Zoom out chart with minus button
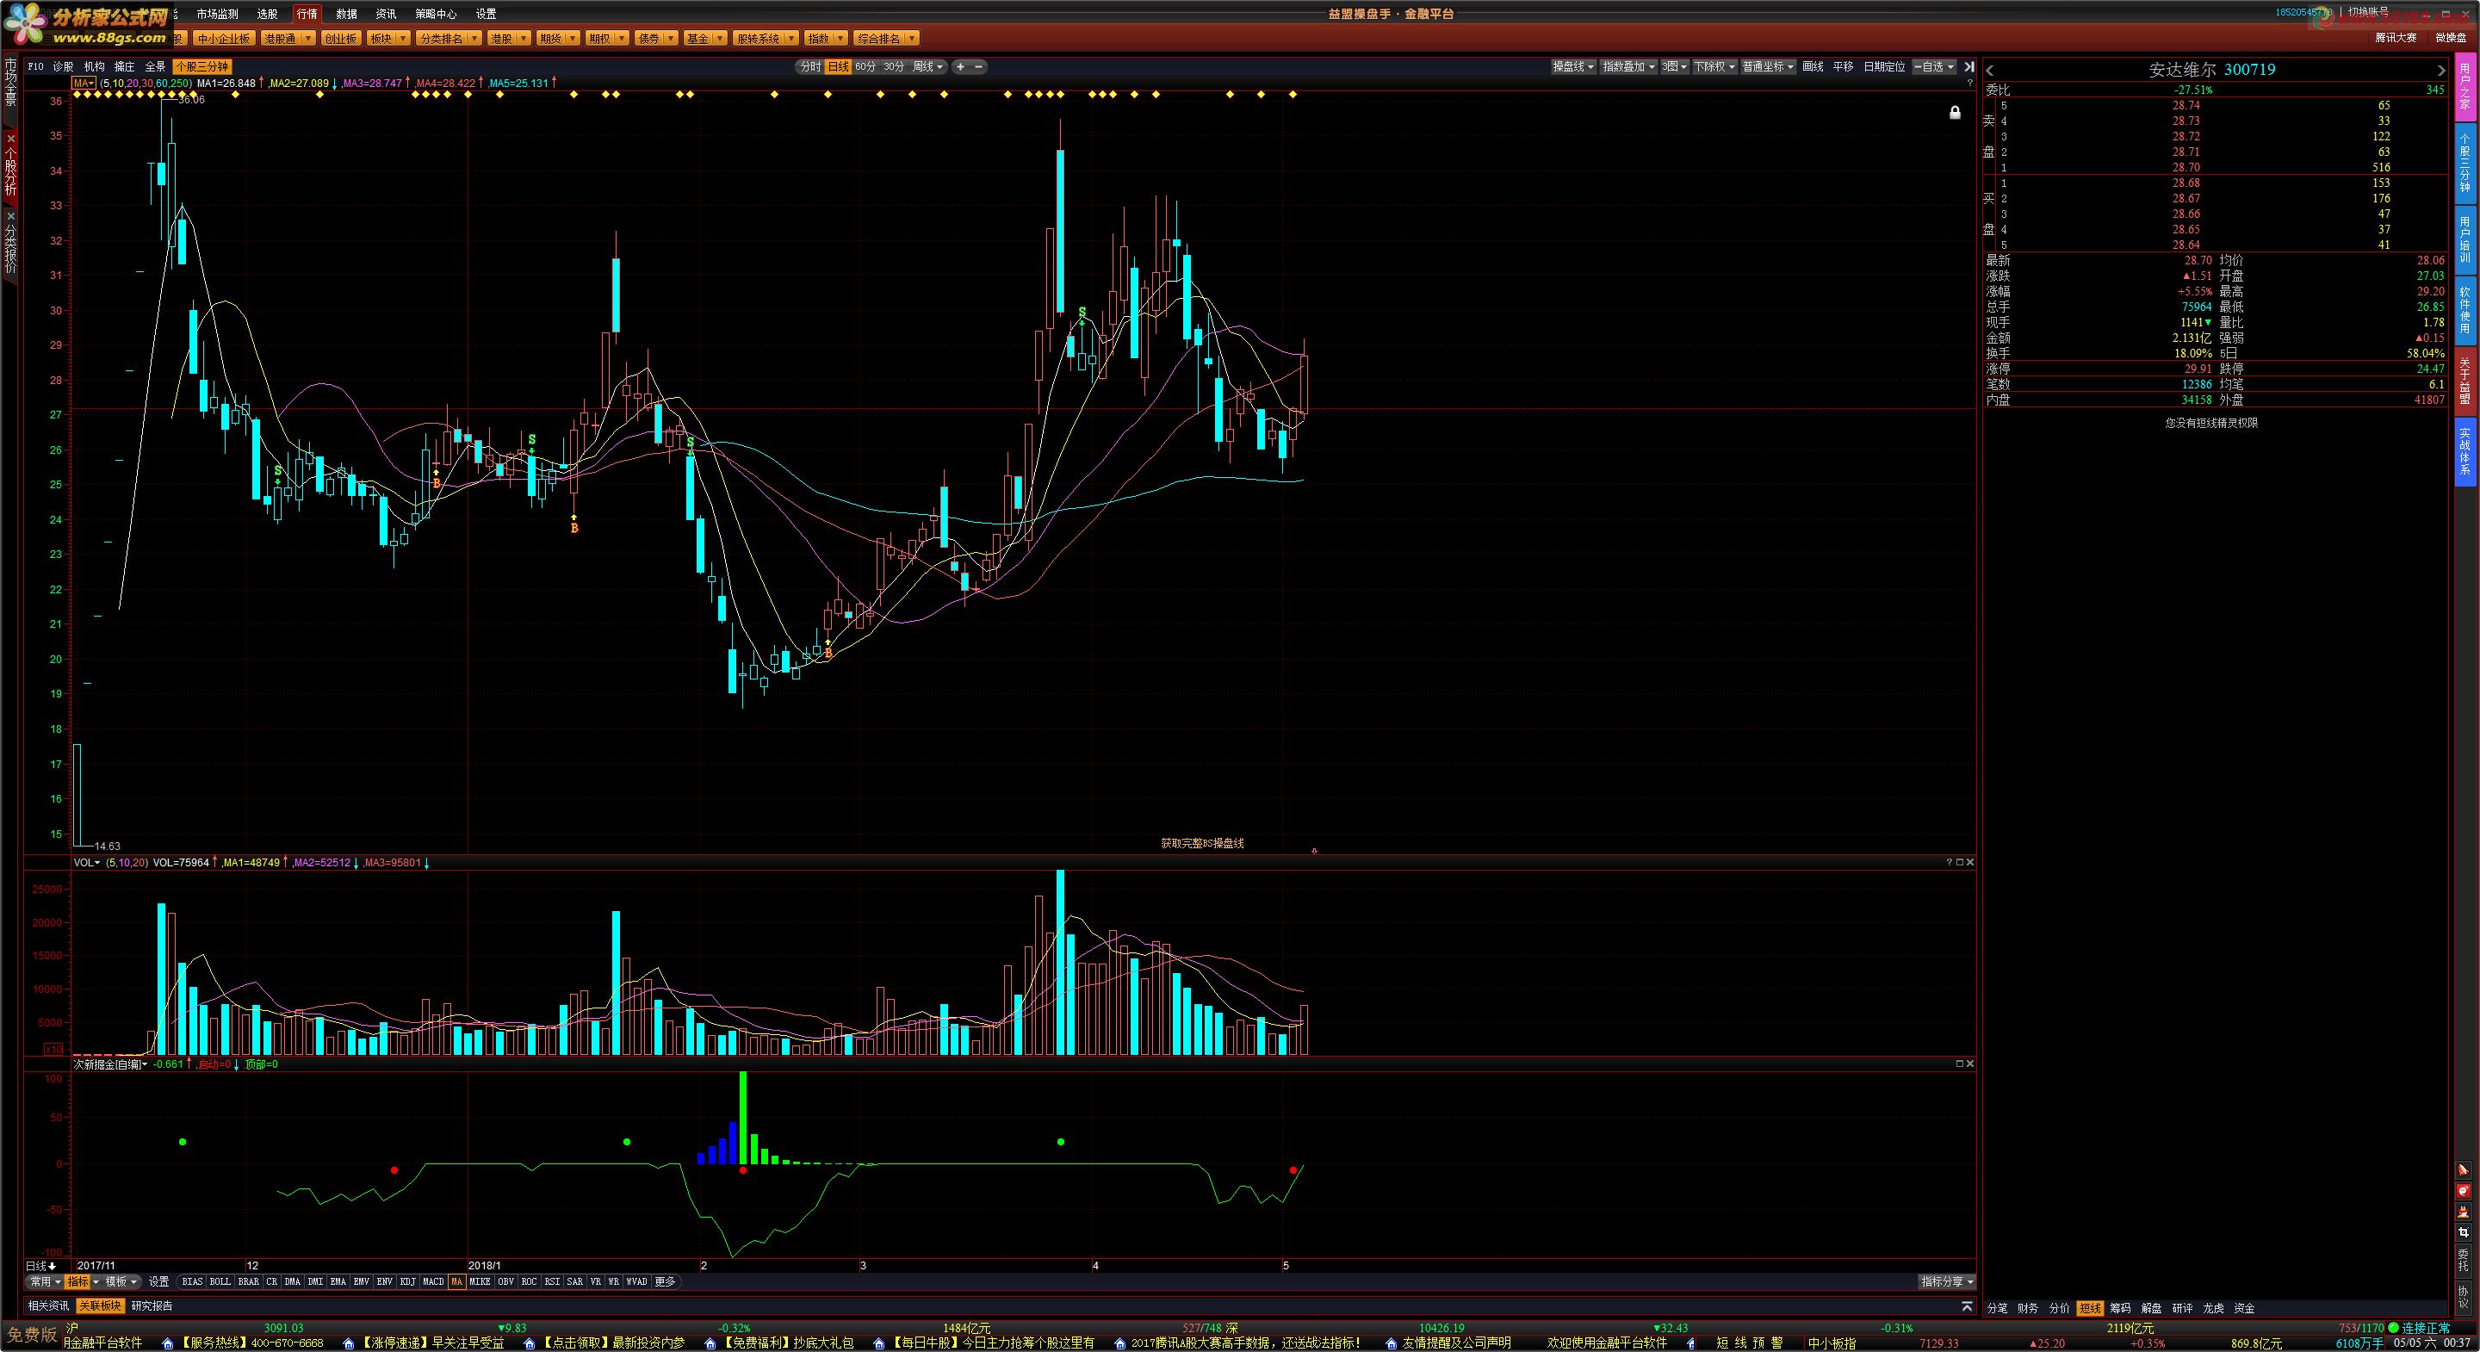 tap(978, 66)
